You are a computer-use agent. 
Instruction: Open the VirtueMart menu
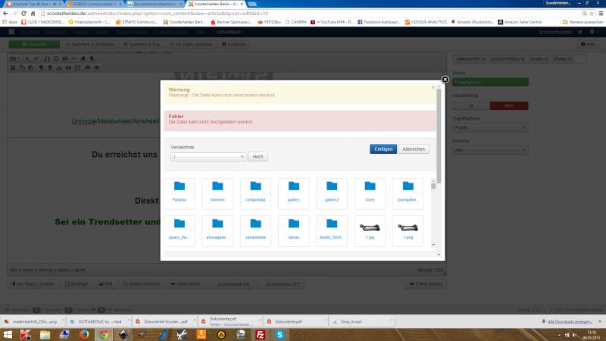[229, 33]
